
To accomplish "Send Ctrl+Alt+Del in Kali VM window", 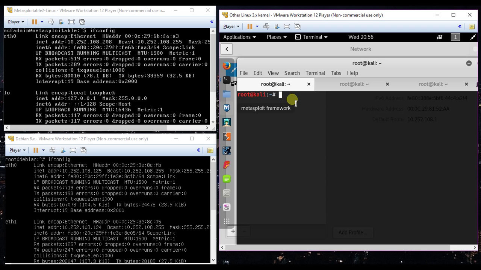I will (266, 26).
